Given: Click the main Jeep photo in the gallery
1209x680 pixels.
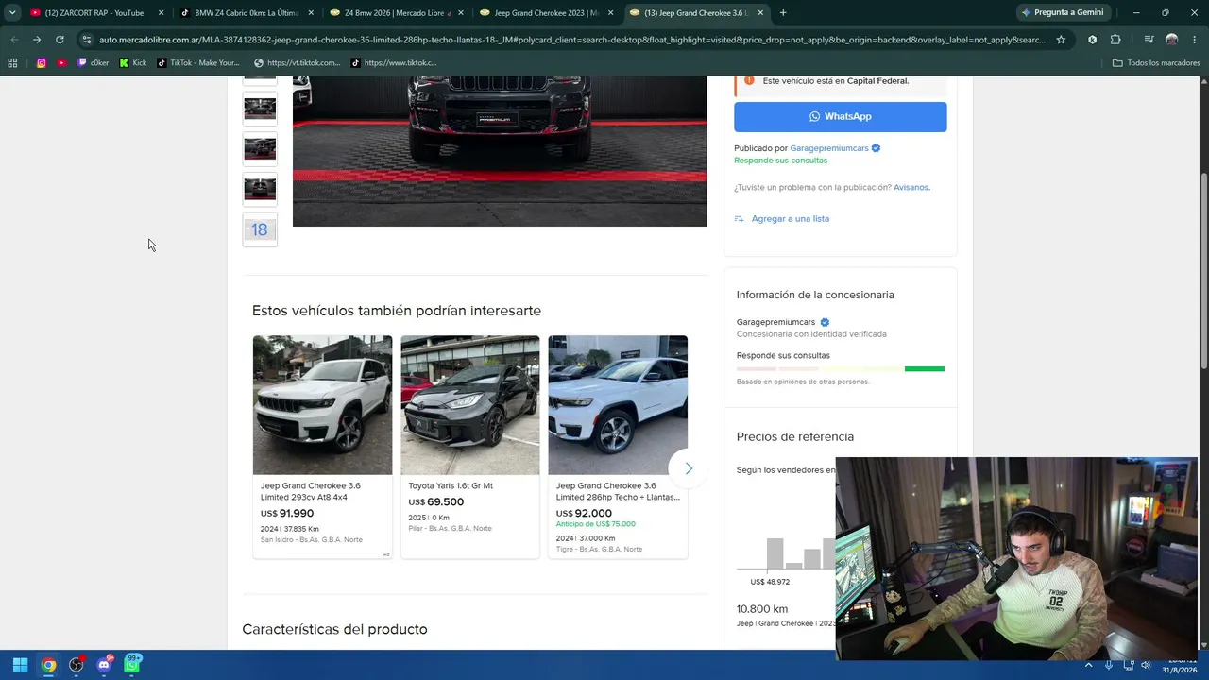Looking at the screenshot, I should [x=500, y=151].
